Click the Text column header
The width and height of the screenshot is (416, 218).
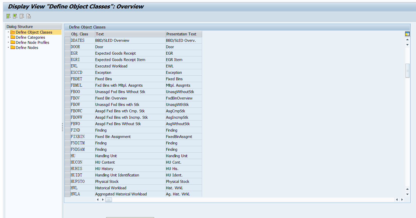(x=130, y=34)
